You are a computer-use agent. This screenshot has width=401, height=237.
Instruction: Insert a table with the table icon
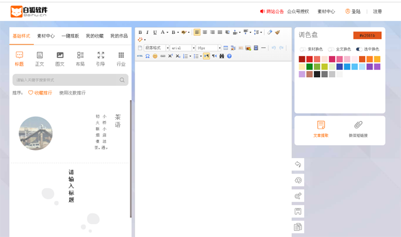[226, 48]
